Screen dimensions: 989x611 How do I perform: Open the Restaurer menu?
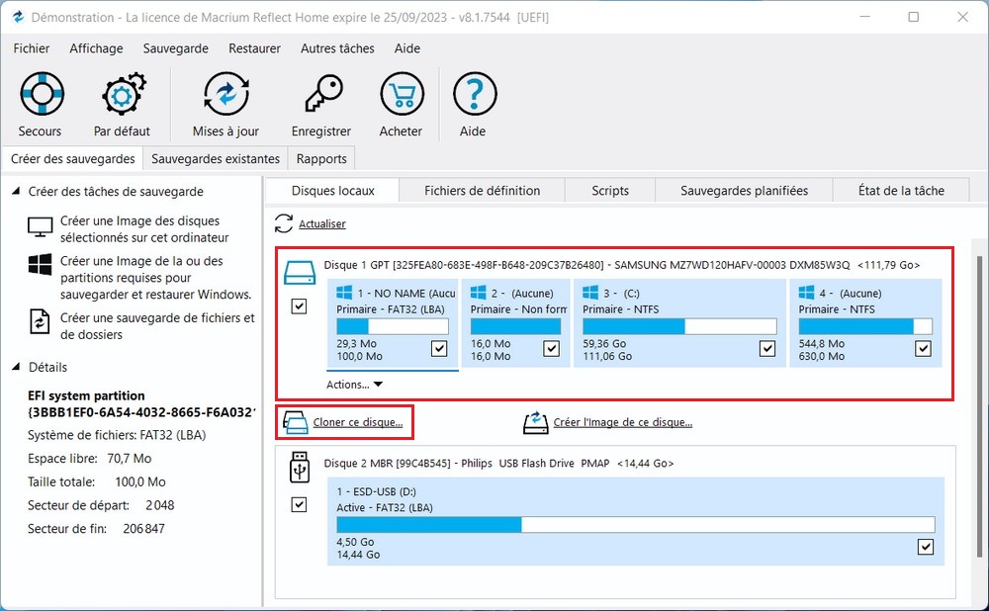254,48
